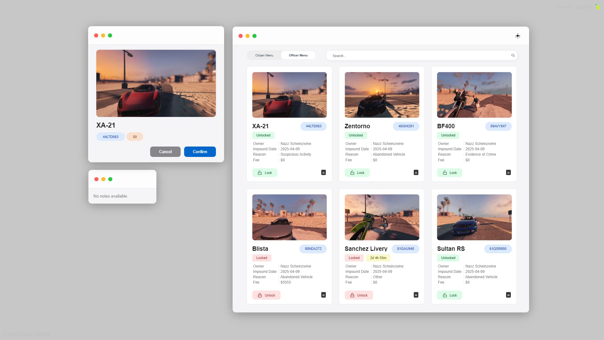Click the BF400 vehicle title
Screen dimensions: 604x340
[x=446, y=126]
